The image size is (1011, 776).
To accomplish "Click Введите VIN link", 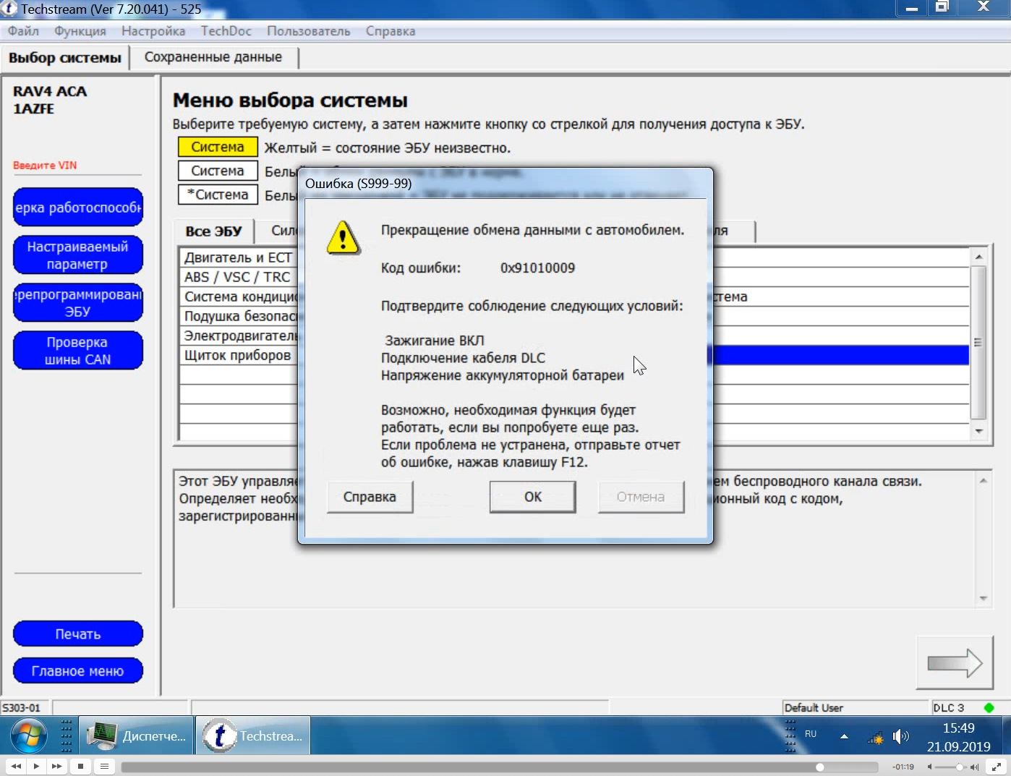I will [x=45, y=166].
